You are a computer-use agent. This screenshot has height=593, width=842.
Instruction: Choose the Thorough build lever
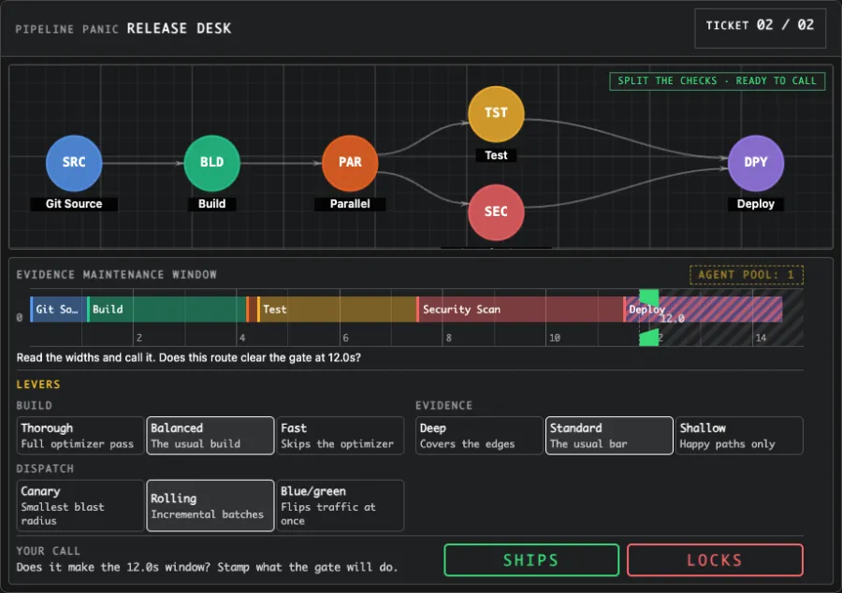tap(80, 435)
